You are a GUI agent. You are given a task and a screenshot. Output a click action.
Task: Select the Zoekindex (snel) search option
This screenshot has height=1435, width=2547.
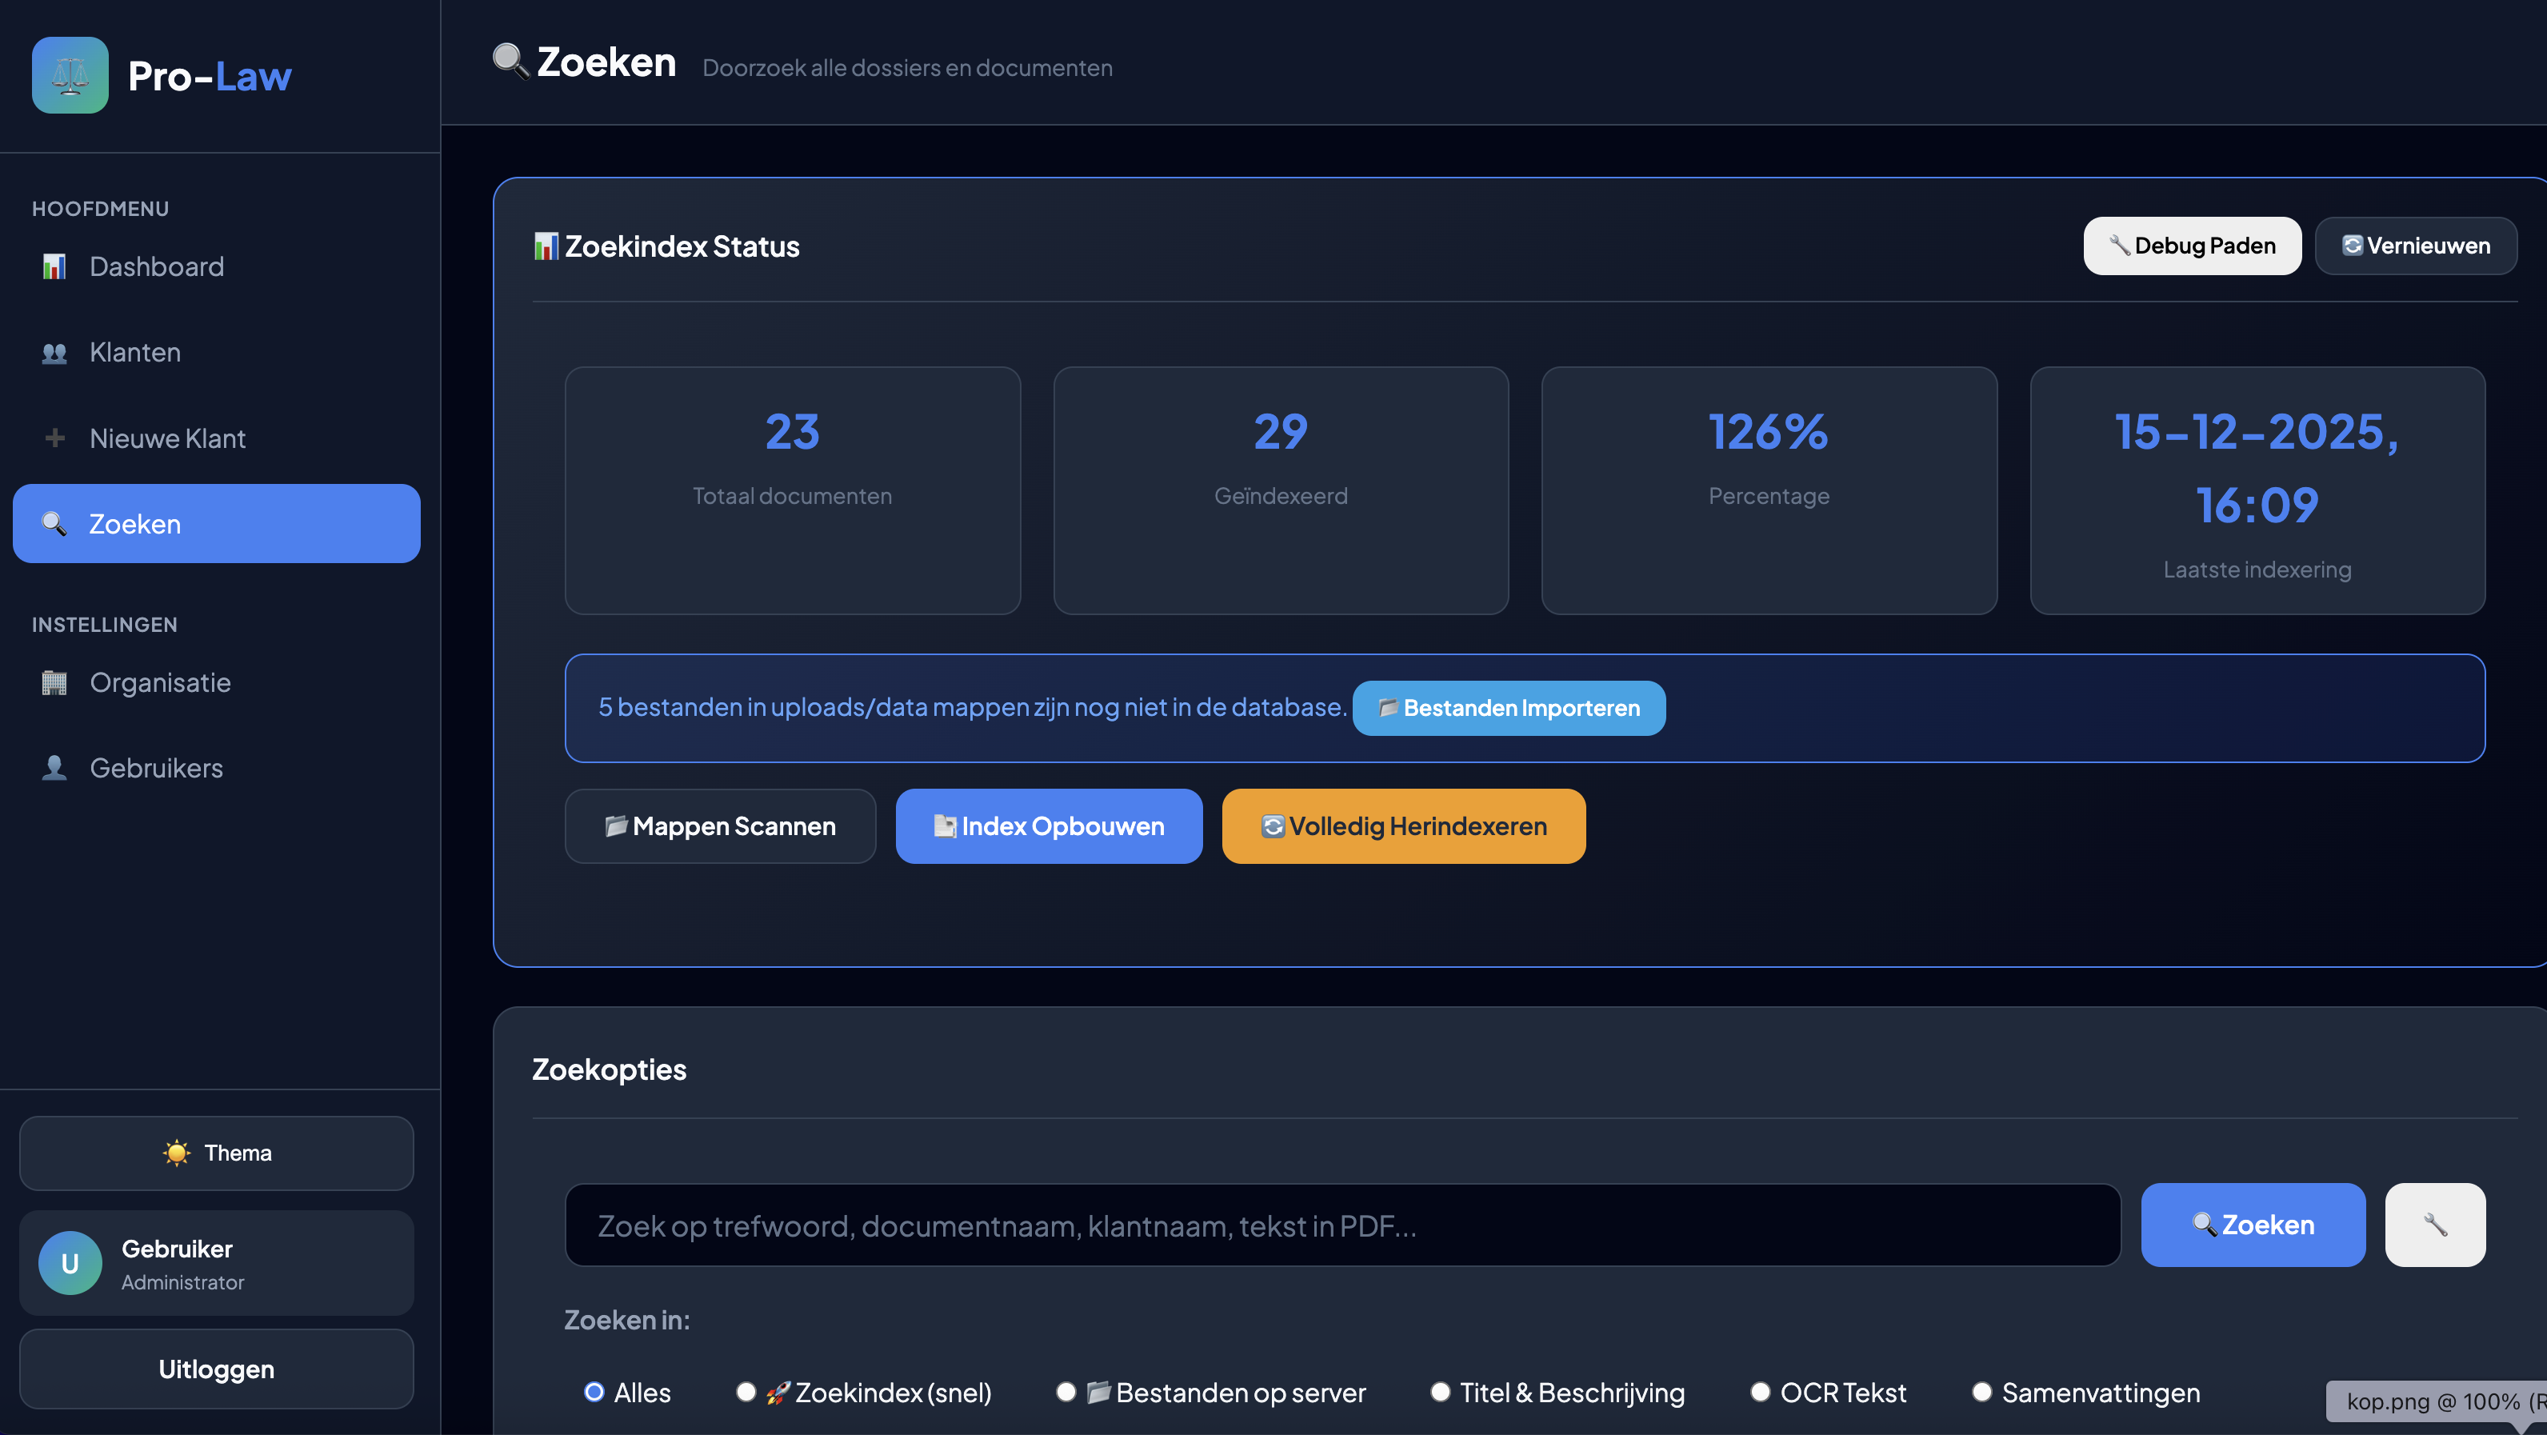[x=746, y=1392]
